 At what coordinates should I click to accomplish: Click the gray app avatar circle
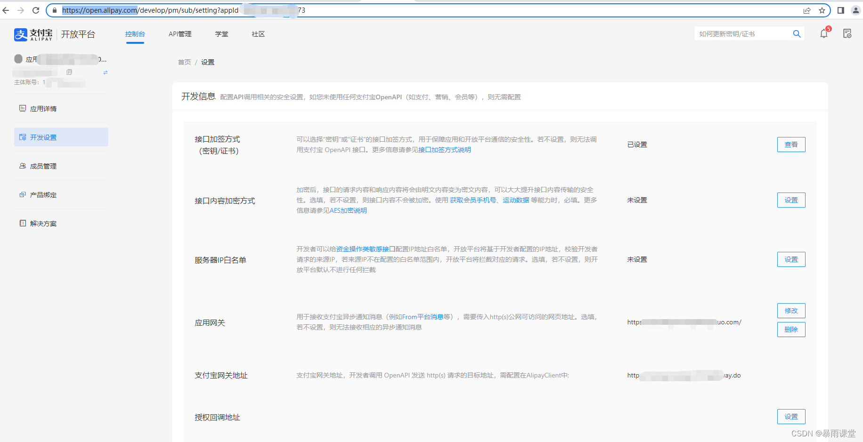(x=18, y=59)
